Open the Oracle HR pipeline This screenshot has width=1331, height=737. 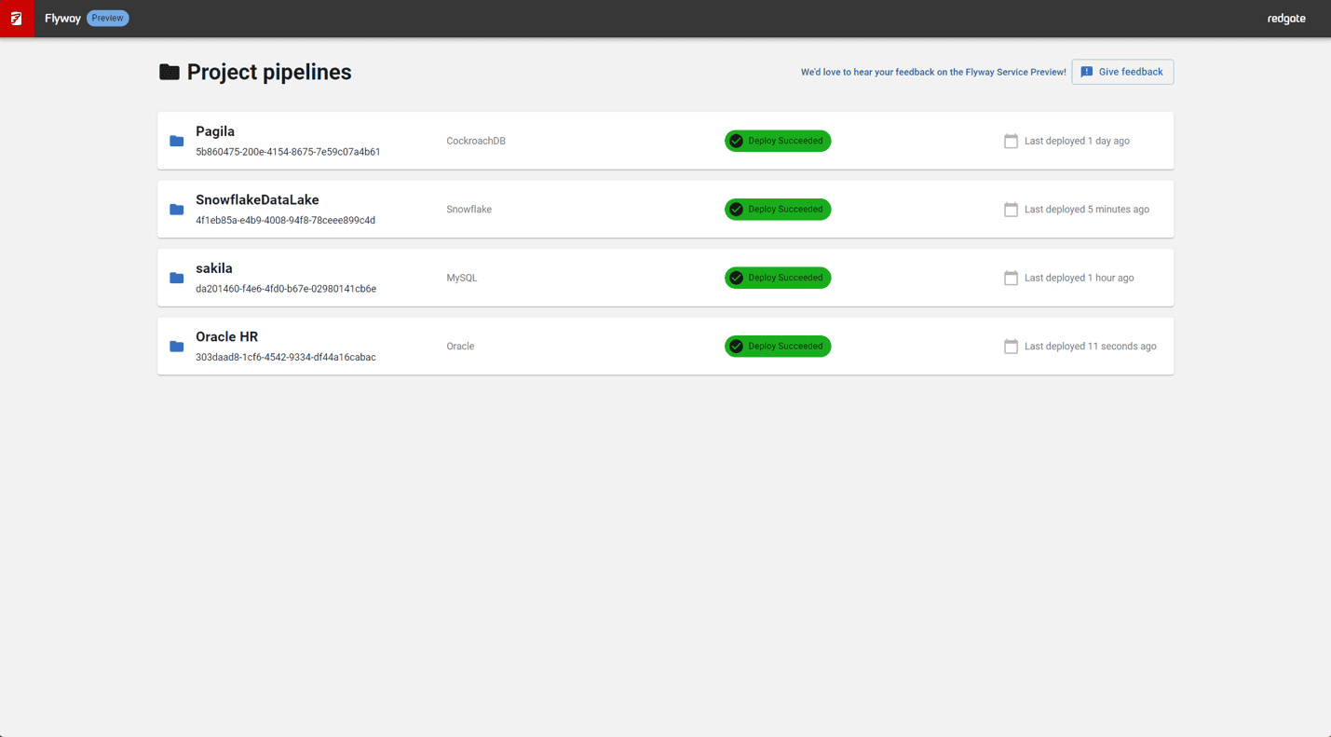tap(226, 337)
